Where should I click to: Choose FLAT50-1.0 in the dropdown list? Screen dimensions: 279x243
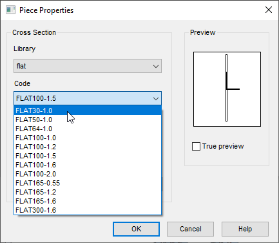coord(88,120)
